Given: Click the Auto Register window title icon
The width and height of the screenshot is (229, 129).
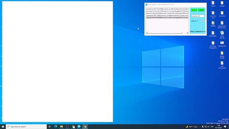Looking at the screenshot, I should pyautogui.click(x=146, y=5).
